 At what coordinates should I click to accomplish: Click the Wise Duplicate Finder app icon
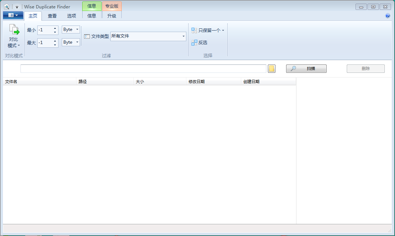pos(7,7)
